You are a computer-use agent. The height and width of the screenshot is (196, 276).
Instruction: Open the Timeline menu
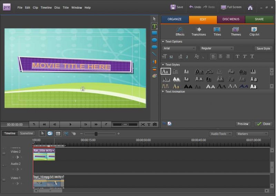[x=46, y=8]
